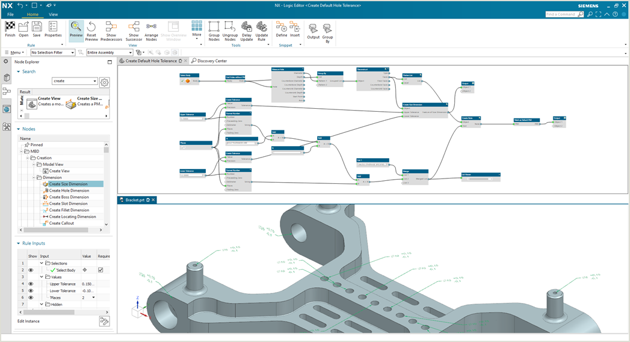Image resolution: width=630 pixels, height=342 pixels.
Task: Click Update Rule
Action: pos(262,31)
